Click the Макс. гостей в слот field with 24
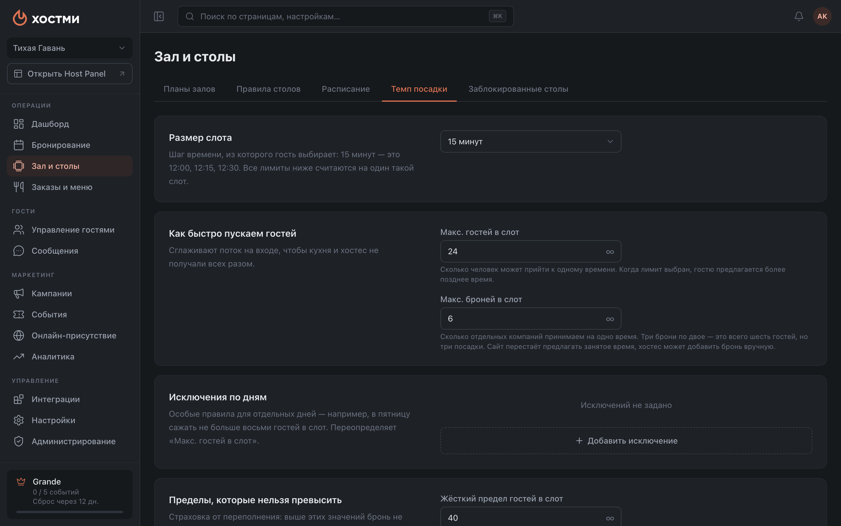This screenshot has width=841, height=526. pos(530,252)
